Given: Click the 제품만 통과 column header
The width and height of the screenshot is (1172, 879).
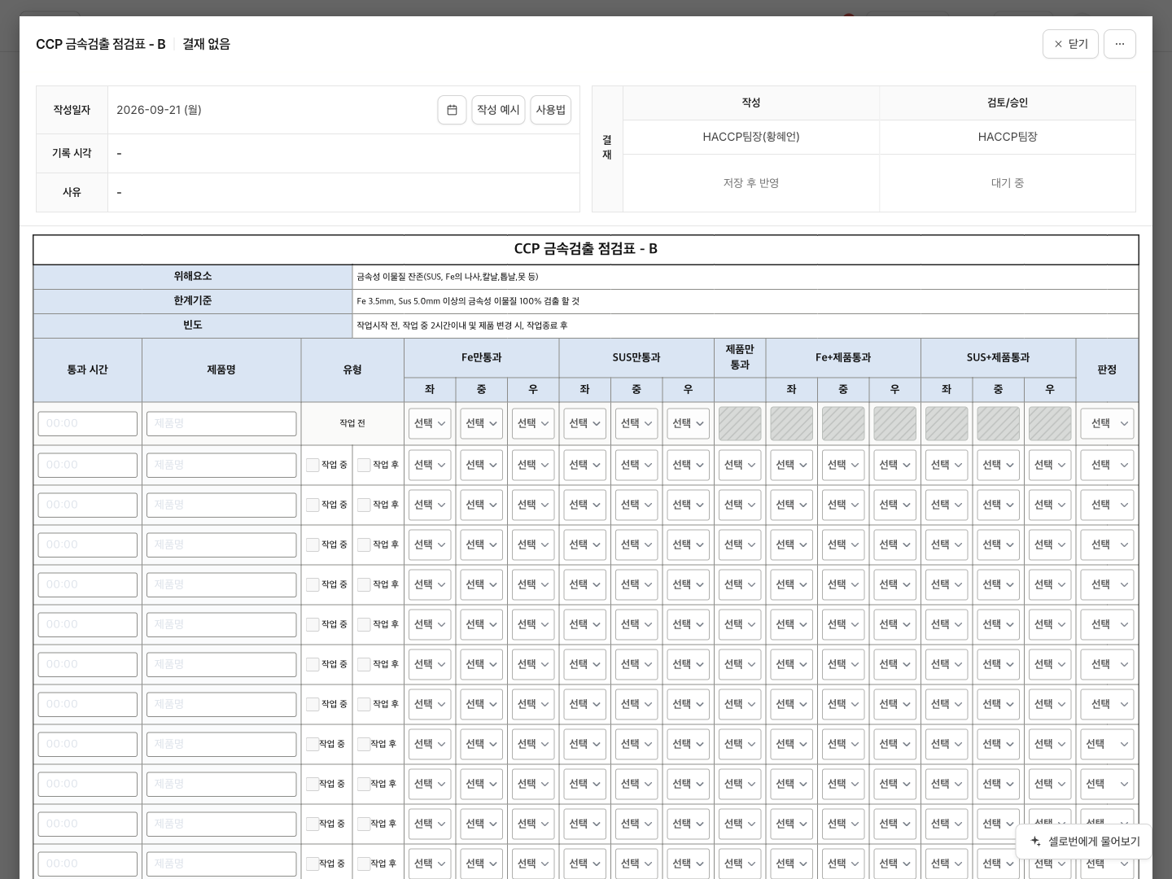Looking at the screenshot, I should 740,357.
